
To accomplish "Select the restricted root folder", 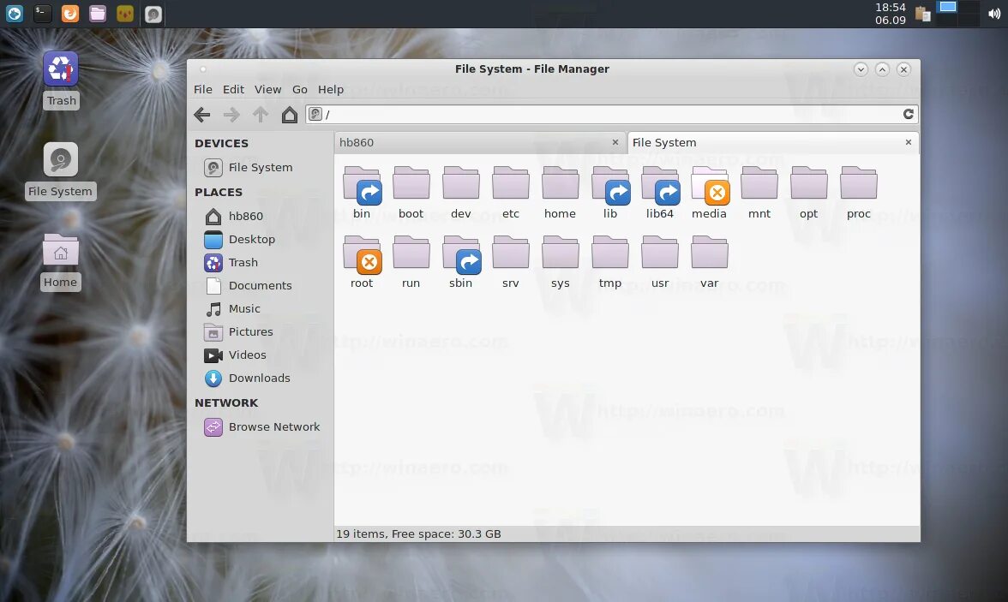I will (362, 254).
